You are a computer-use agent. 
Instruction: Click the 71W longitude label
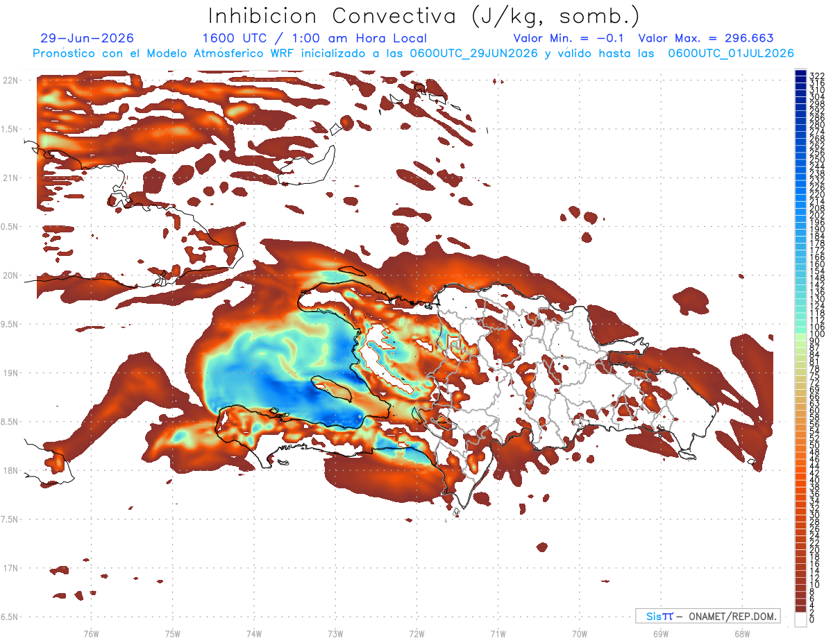click(498, 633)
